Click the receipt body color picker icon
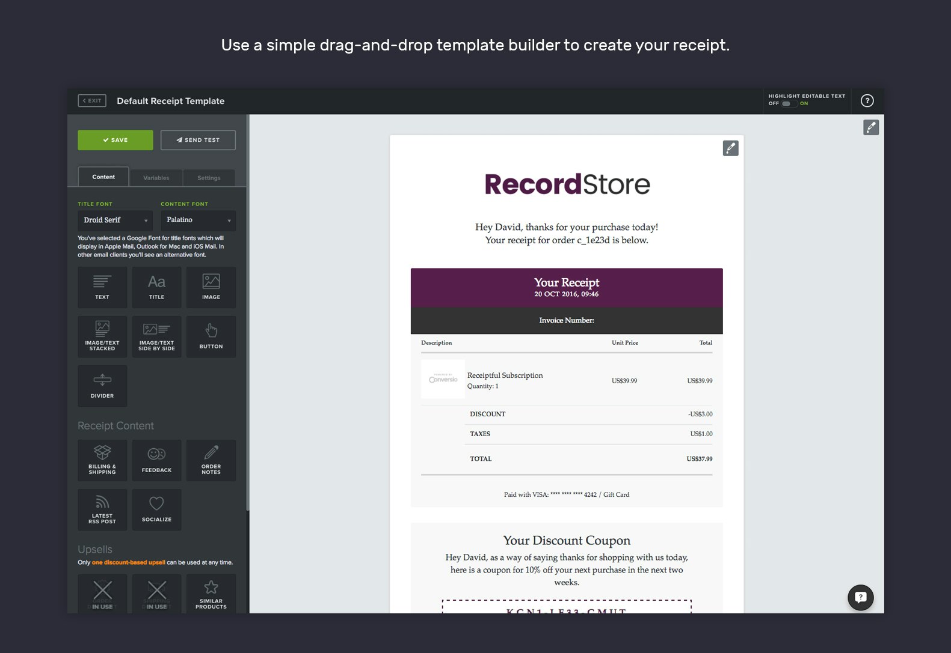 click(x=730, y=148)
